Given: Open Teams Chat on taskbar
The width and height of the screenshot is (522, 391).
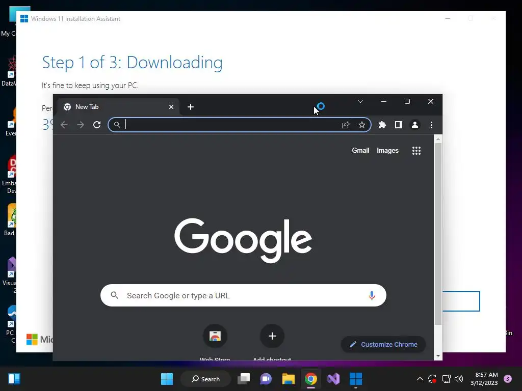Looking at the screenshot, I should [x=266, y=379].
